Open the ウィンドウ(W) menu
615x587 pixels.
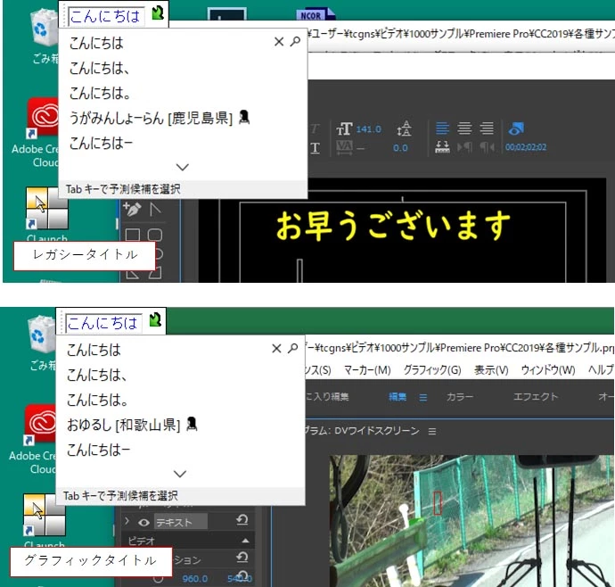point(548,370)
